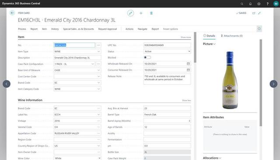280x160 pixels.
Task: Click the main form vertical scrollbar
Action: pyautogui.click(x=195, y=48)
